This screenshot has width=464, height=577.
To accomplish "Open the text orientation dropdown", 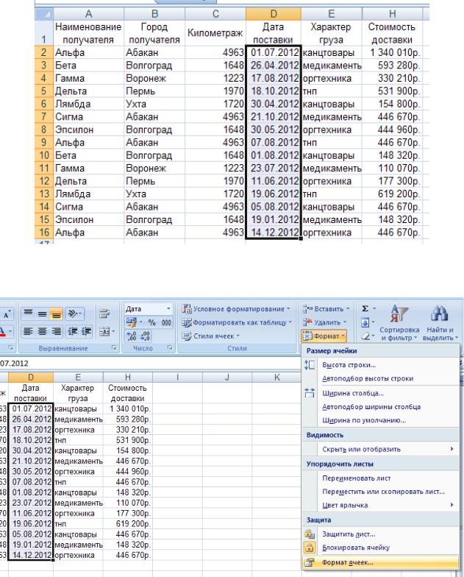I will (75, 314).
